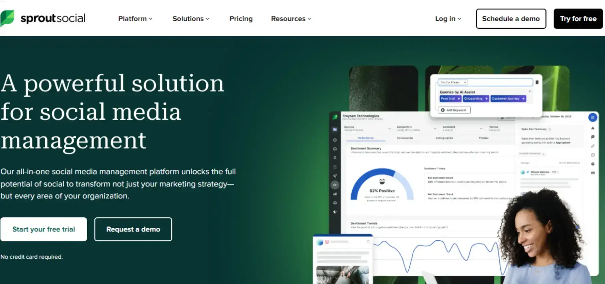Click the speech bubble icon on right rail

tap(593, 137)
